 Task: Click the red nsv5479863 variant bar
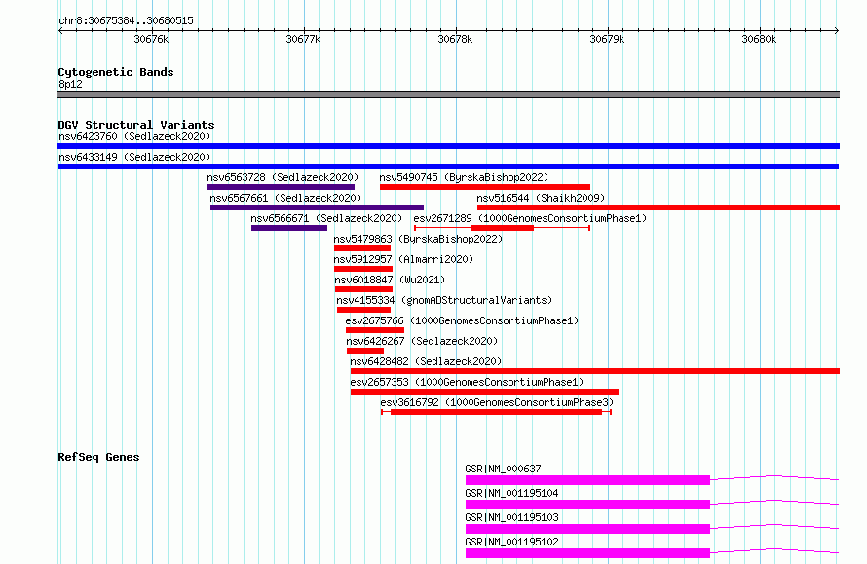(362, 248)
